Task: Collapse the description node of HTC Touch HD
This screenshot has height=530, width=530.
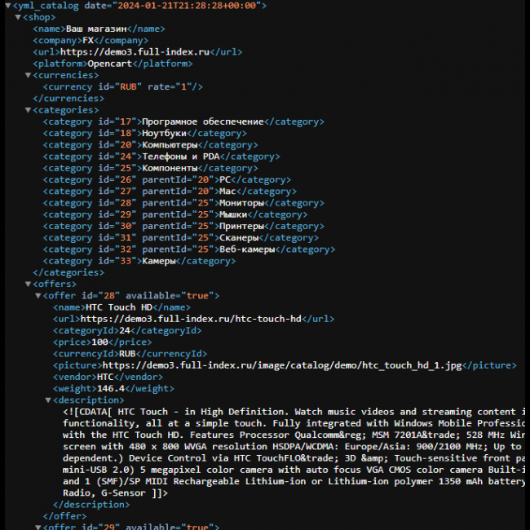Action: 47,400
